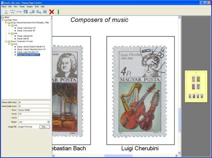Collapse the Line holding the subarga stamp
The height and width of the screenshot is (158, 212).
pyautogui.click(x=9, y=33)
